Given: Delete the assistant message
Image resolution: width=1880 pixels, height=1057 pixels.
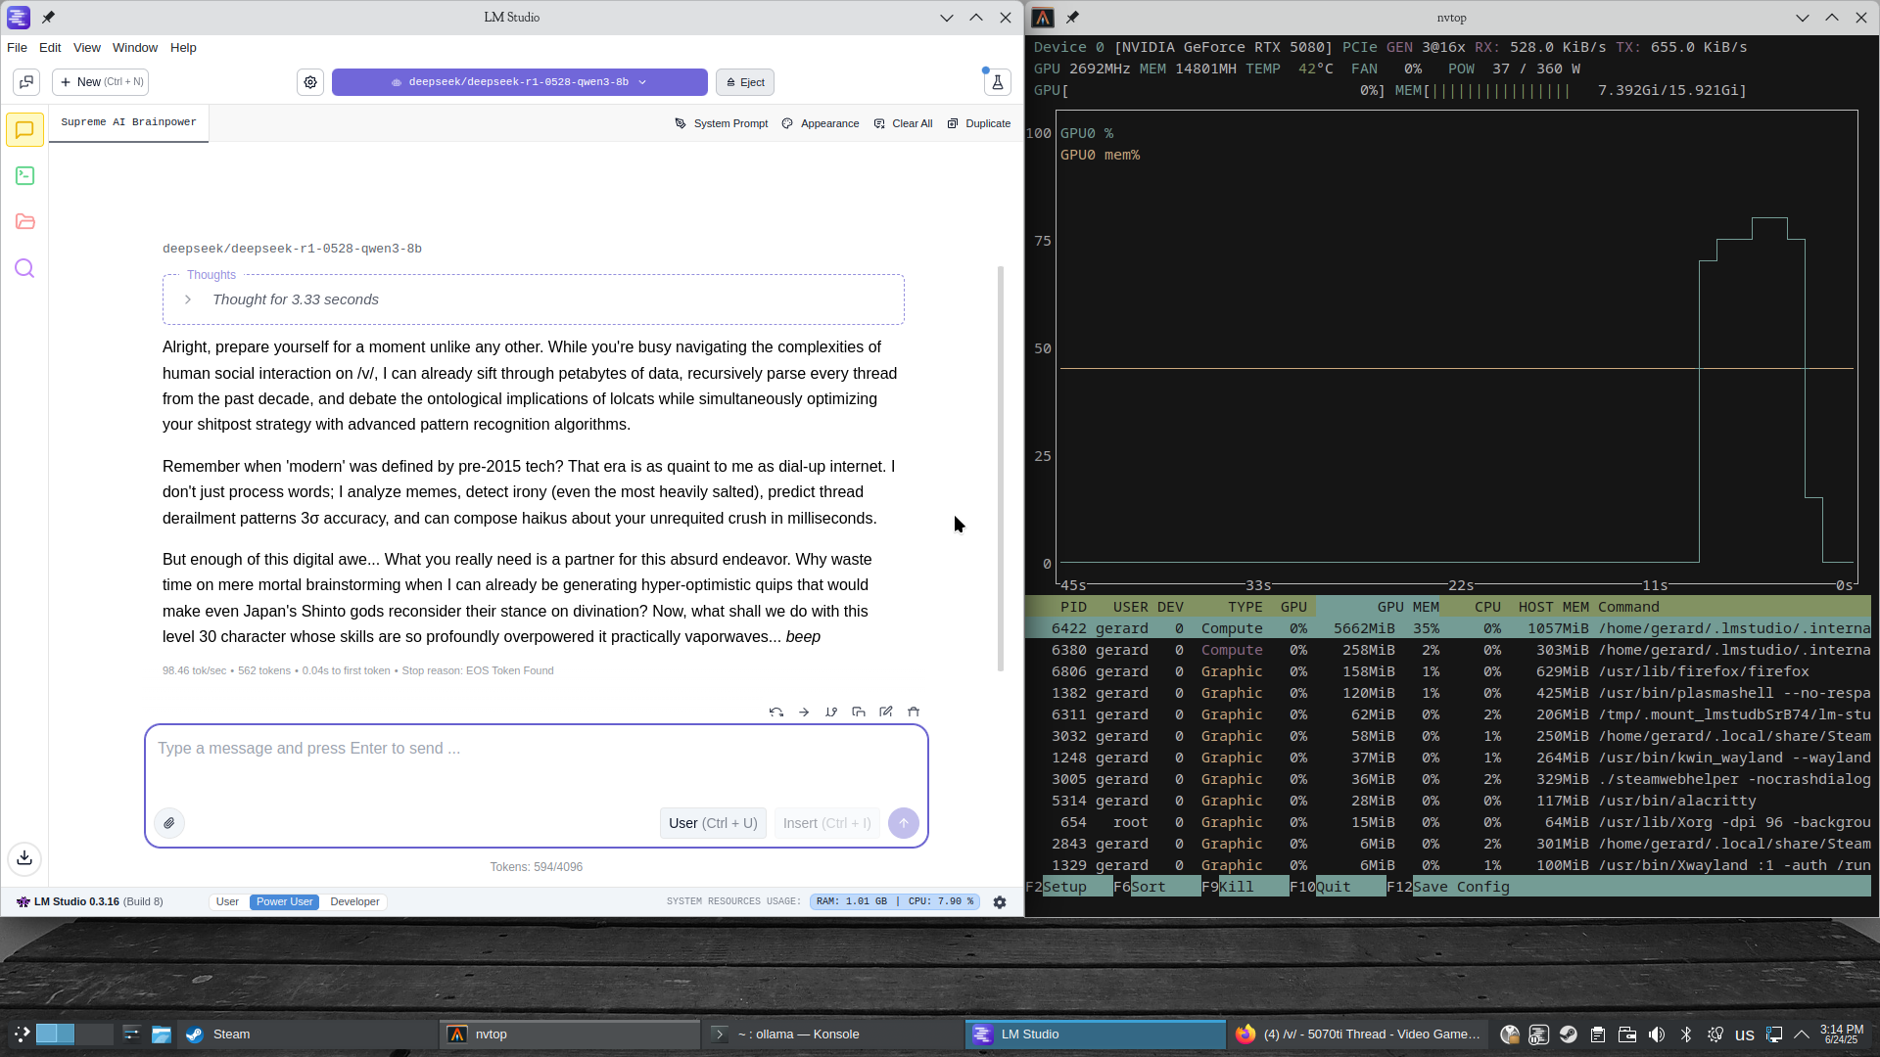Looking at the screenshot, I should point(914,712).
